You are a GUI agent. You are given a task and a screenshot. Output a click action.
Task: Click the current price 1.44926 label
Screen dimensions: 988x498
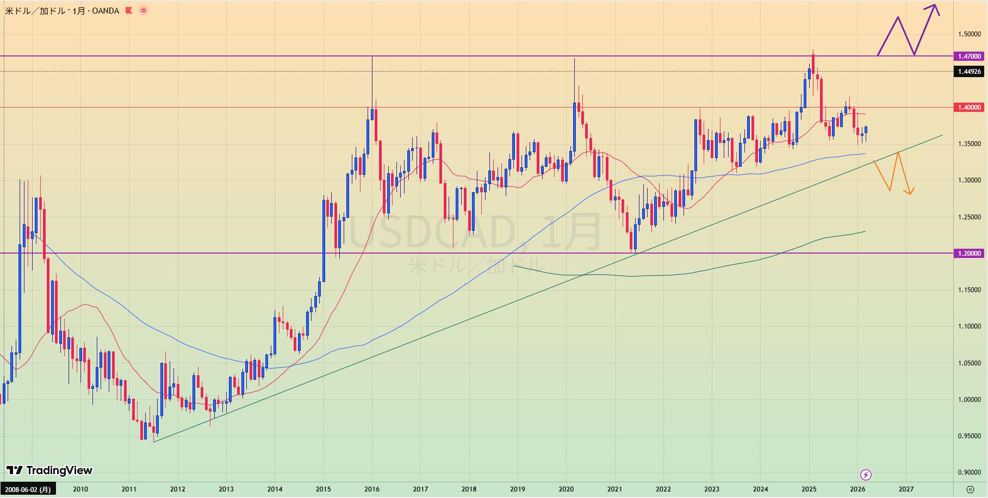tap(969, 72)
